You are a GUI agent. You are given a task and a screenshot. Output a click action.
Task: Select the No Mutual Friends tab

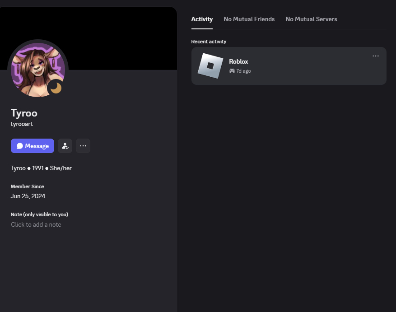[x=249, y=19]
